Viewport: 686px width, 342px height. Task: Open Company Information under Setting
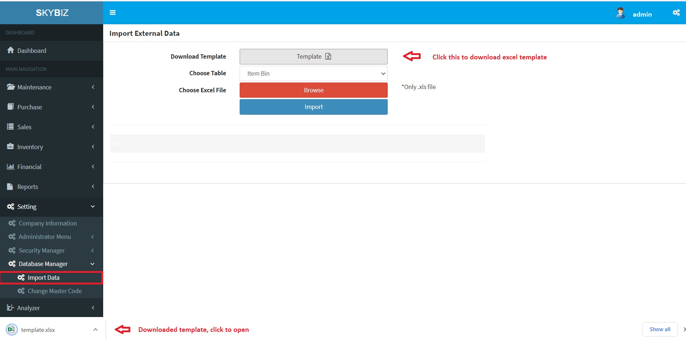[47, 223]
